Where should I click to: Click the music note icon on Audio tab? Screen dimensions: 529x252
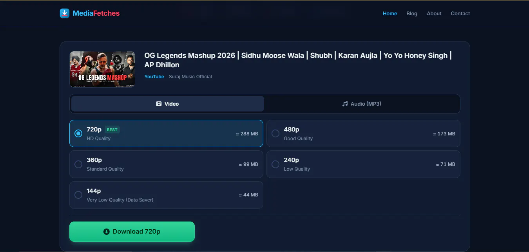(x=345, y=104)
